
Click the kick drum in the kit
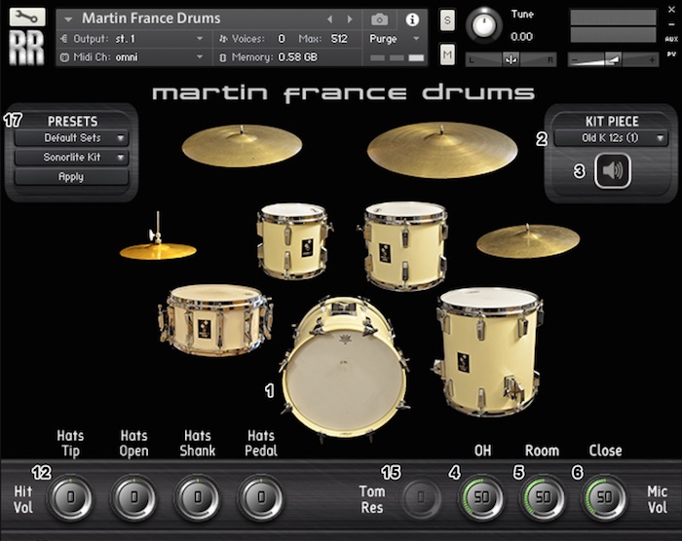[342, 367]
